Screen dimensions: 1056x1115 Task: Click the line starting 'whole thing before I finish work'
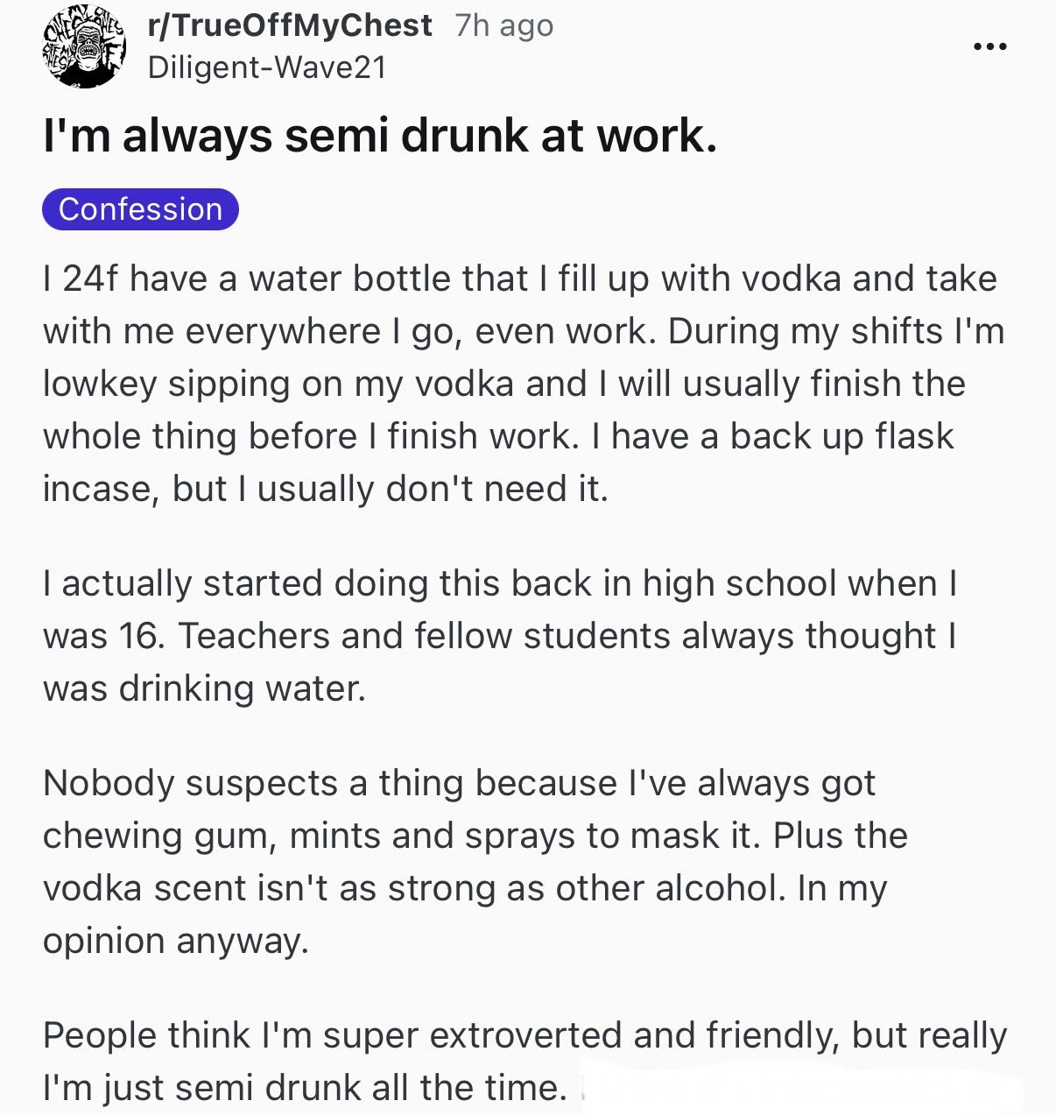tap(497, 436)
